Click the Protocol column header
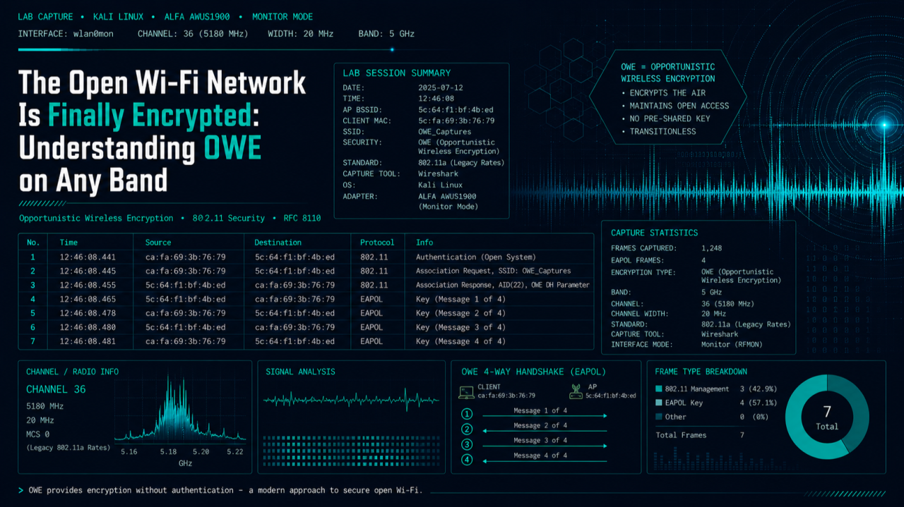This screenshot has width=904, height=507. (x=377, y=243)
